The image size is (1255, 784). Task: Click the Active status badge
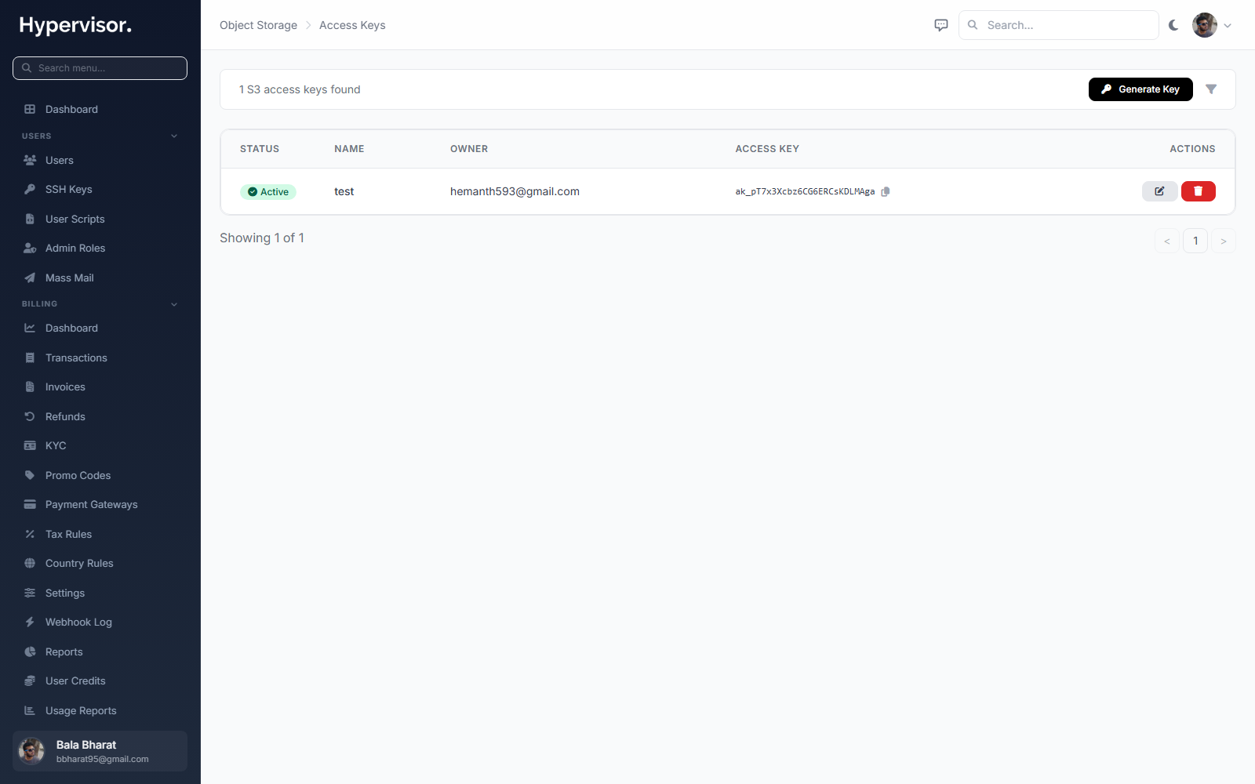coord(268,191)
